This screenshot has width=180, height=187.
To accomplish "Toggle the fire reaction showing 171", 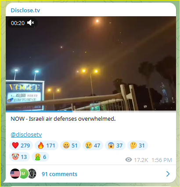I will (47, 145).
